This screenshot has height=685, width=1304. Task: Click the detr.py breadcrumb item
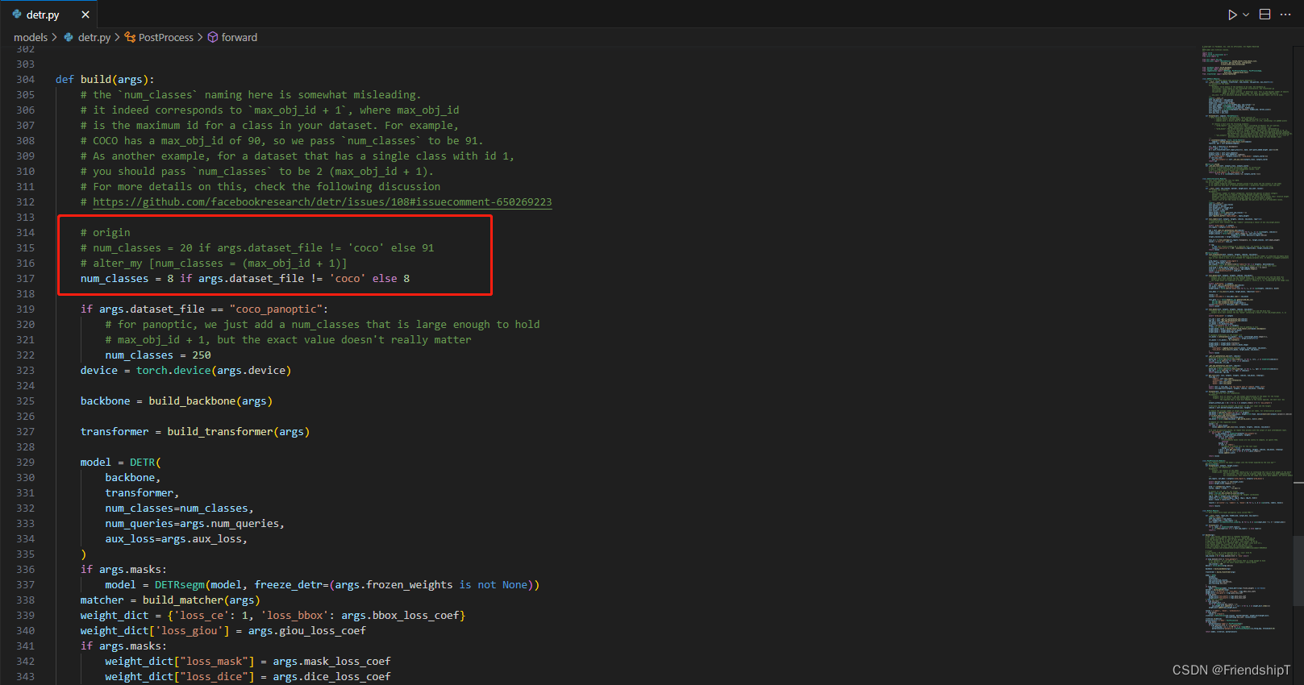94,37
